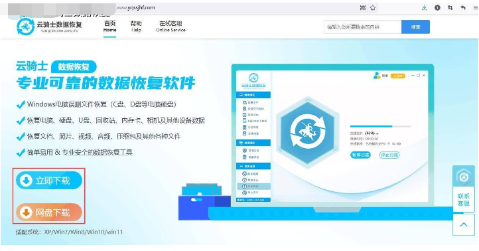The image size is (479, 251).
Task: Click the 恢复文档、照片、视频 feature line
Action: (99, 136)
